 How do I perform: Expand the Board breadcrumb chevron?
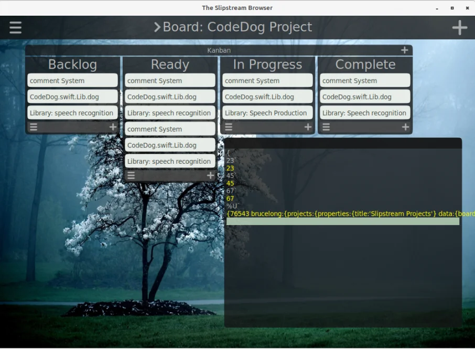[157, 27]
